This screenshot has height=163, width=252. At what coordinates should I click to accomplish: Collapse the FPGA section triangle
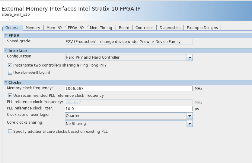[6, 35]
